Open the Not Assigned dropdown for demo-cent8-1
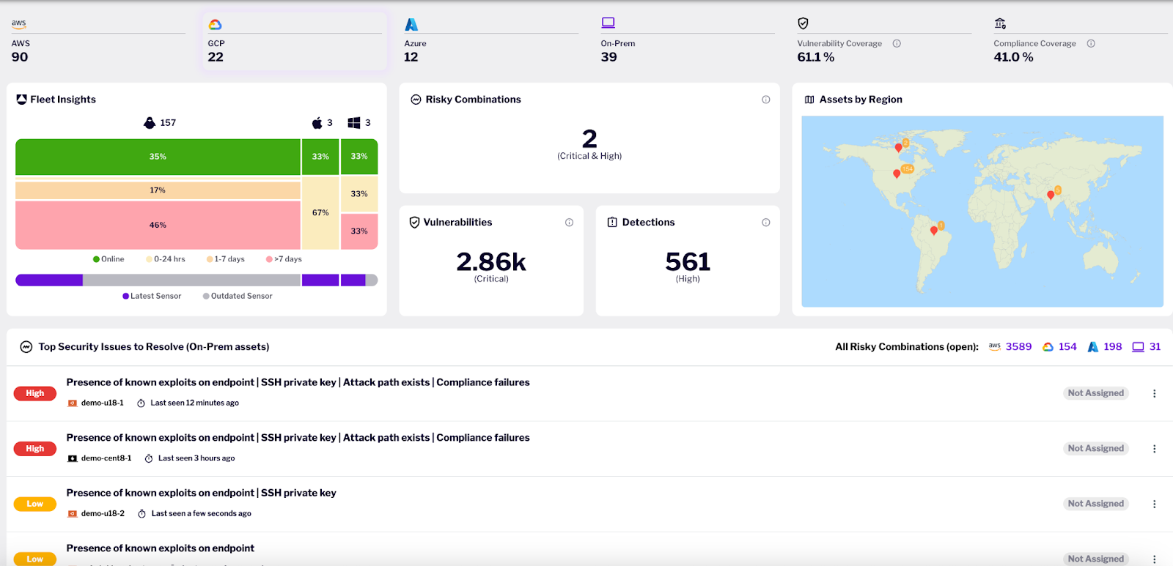The height and width of the screenshot is (566, 1173). point(1095,448)
